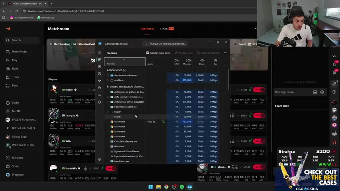Switch to OVERVIEW tab in Matchroom
The height and width of the screenshot is (191, 340).
[147, 29]
